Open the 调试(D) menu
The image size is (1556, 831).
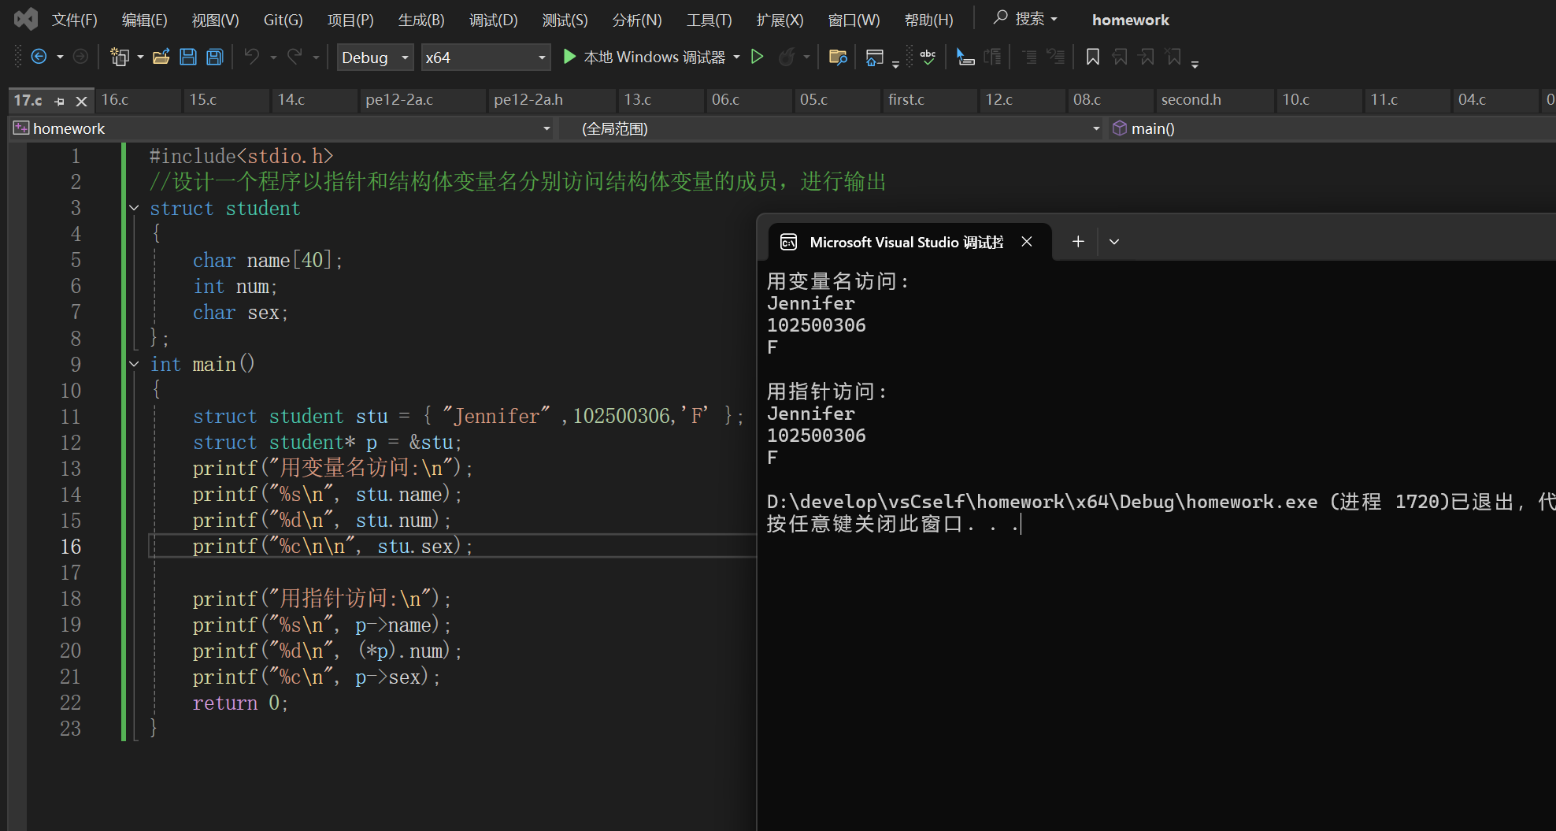pyautogui.click(x=494, y=20)
